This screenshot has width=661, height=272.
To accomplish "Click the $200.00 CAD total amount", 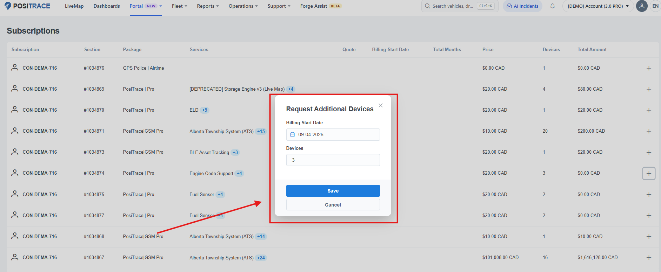I will [591, 131].
